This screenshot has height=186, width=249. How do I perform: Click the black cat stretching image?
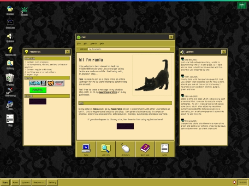152,75
